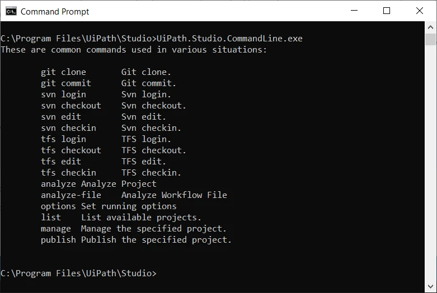The width and height of the screenshot is (437, 293).
Task: Click the 'These are common commands' line
Action: [x=134, y=50]
